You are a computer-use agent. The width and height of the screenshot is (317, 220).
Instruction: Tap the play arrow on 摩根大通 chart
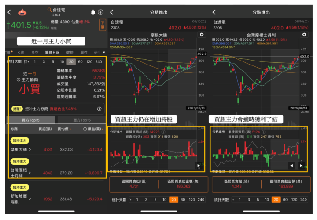pos(199,166)
